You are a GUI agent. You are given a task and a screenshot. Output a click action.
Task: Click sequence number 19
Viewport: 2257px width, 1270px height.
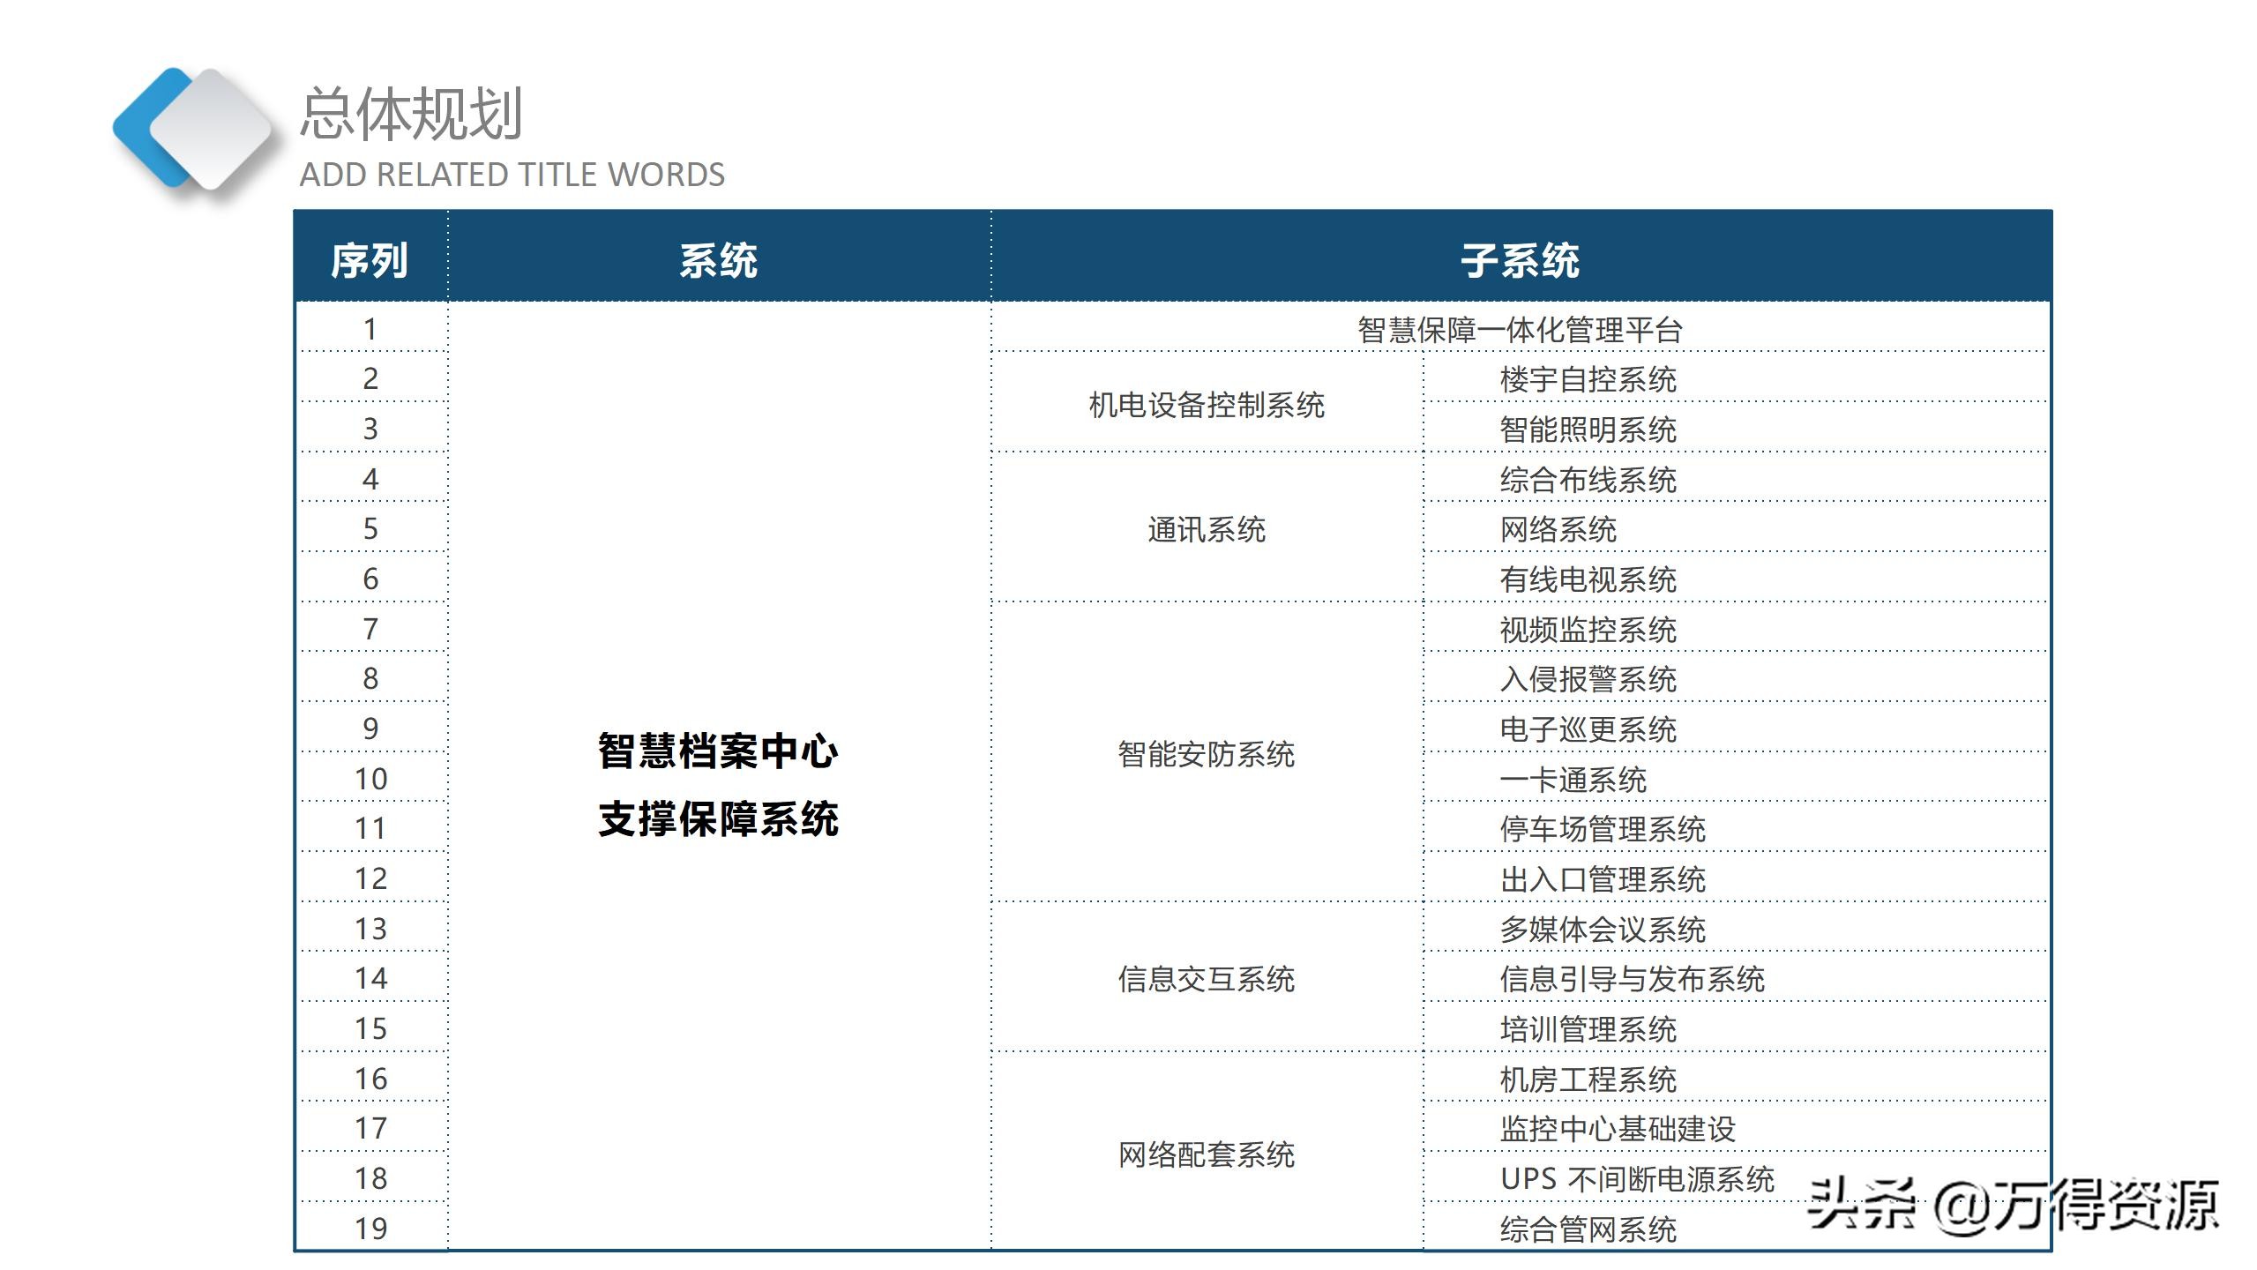(x=370, y=1229)
